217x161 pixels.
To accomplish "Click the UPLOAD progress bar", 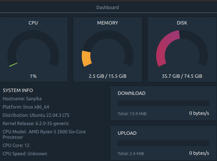I will 163,143.
